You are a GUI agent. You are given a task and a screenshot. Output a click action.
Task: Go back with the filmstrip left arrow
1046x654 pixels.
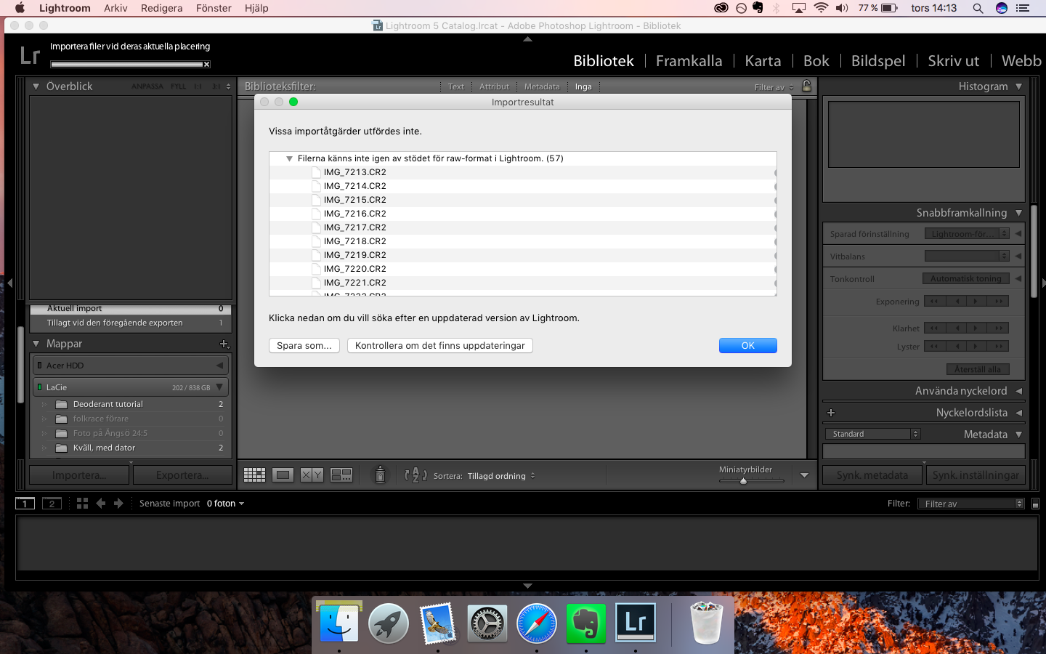coord(101,503)
